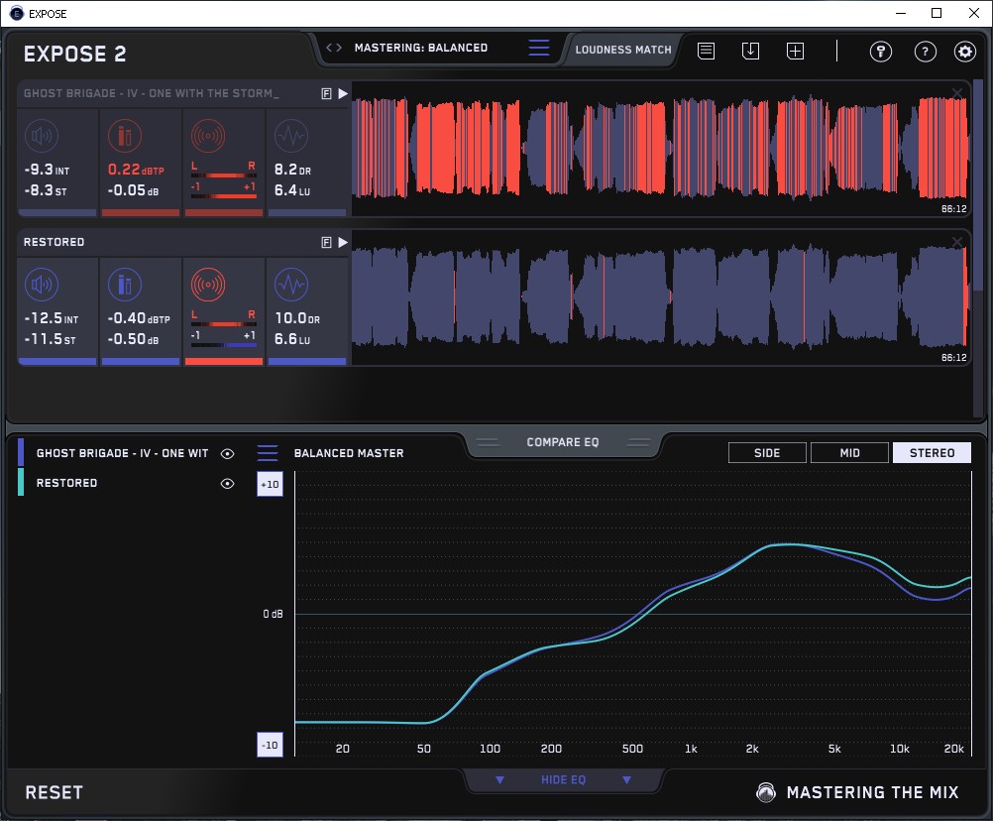
Task: Toggle the Restored EQ curve visibility eye
Action: (x=227, y=483)
